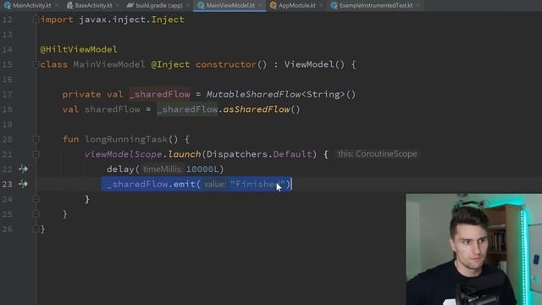Viewport: 542px width, 305px height.
Task: Click the javax.inject.Inject import line
Action: (113, 19)
